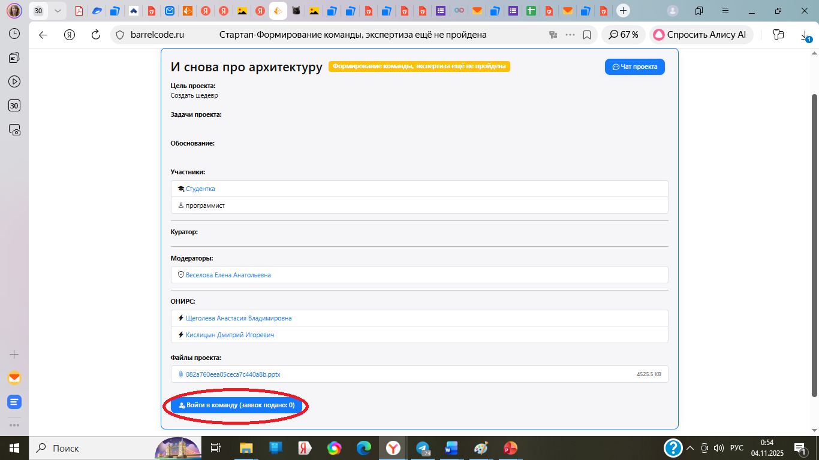This screenshot has height=460, width=819.
Task: Open the tab group labeled 30
Action: [38, 11]
